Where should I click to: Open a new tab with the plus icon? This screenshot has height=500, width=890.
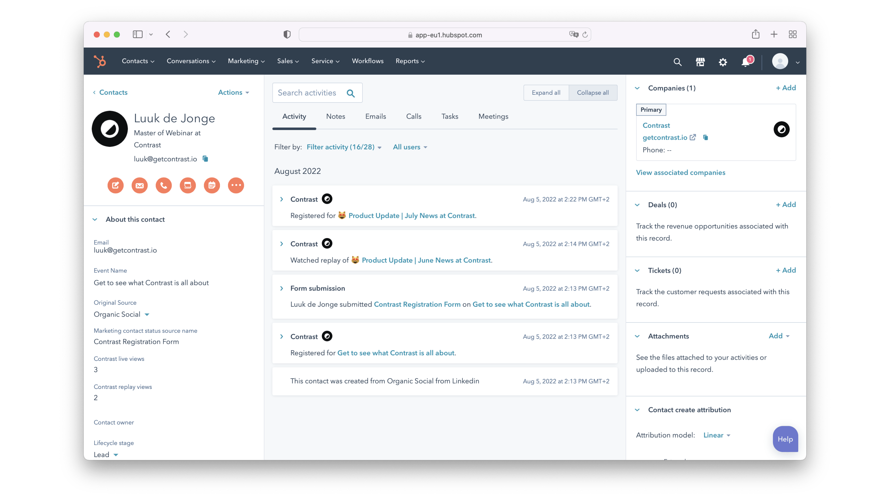[774, 34]
